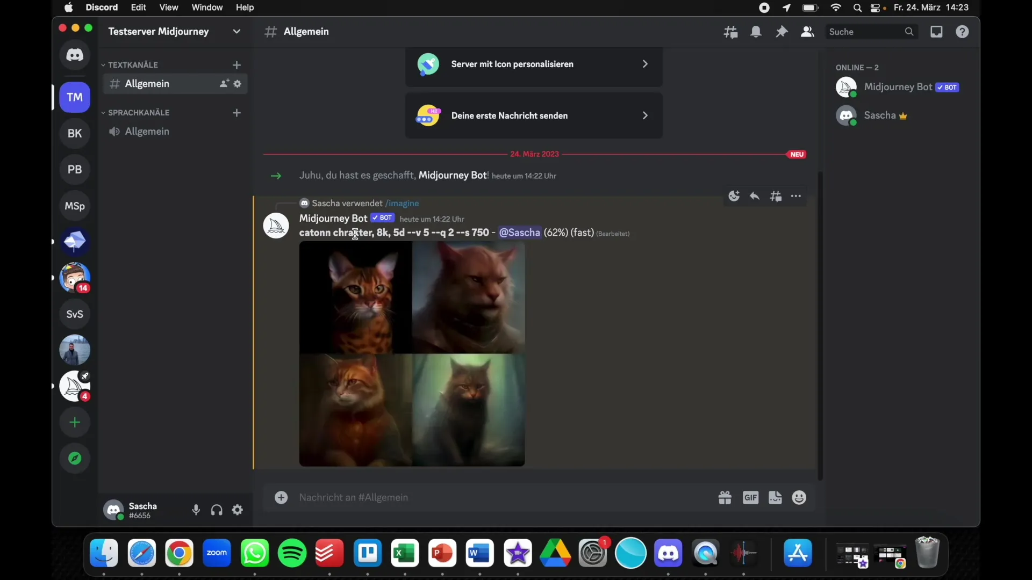Open the PB server
1032x580 pixels.
coord(75,169)
